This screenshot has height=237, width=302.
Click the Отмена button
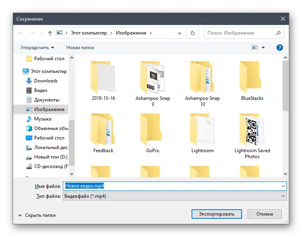(x=264, y=214)
